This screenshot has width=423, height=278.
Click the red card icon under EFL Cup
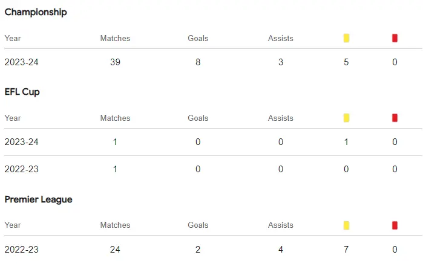tap(395, 118)
